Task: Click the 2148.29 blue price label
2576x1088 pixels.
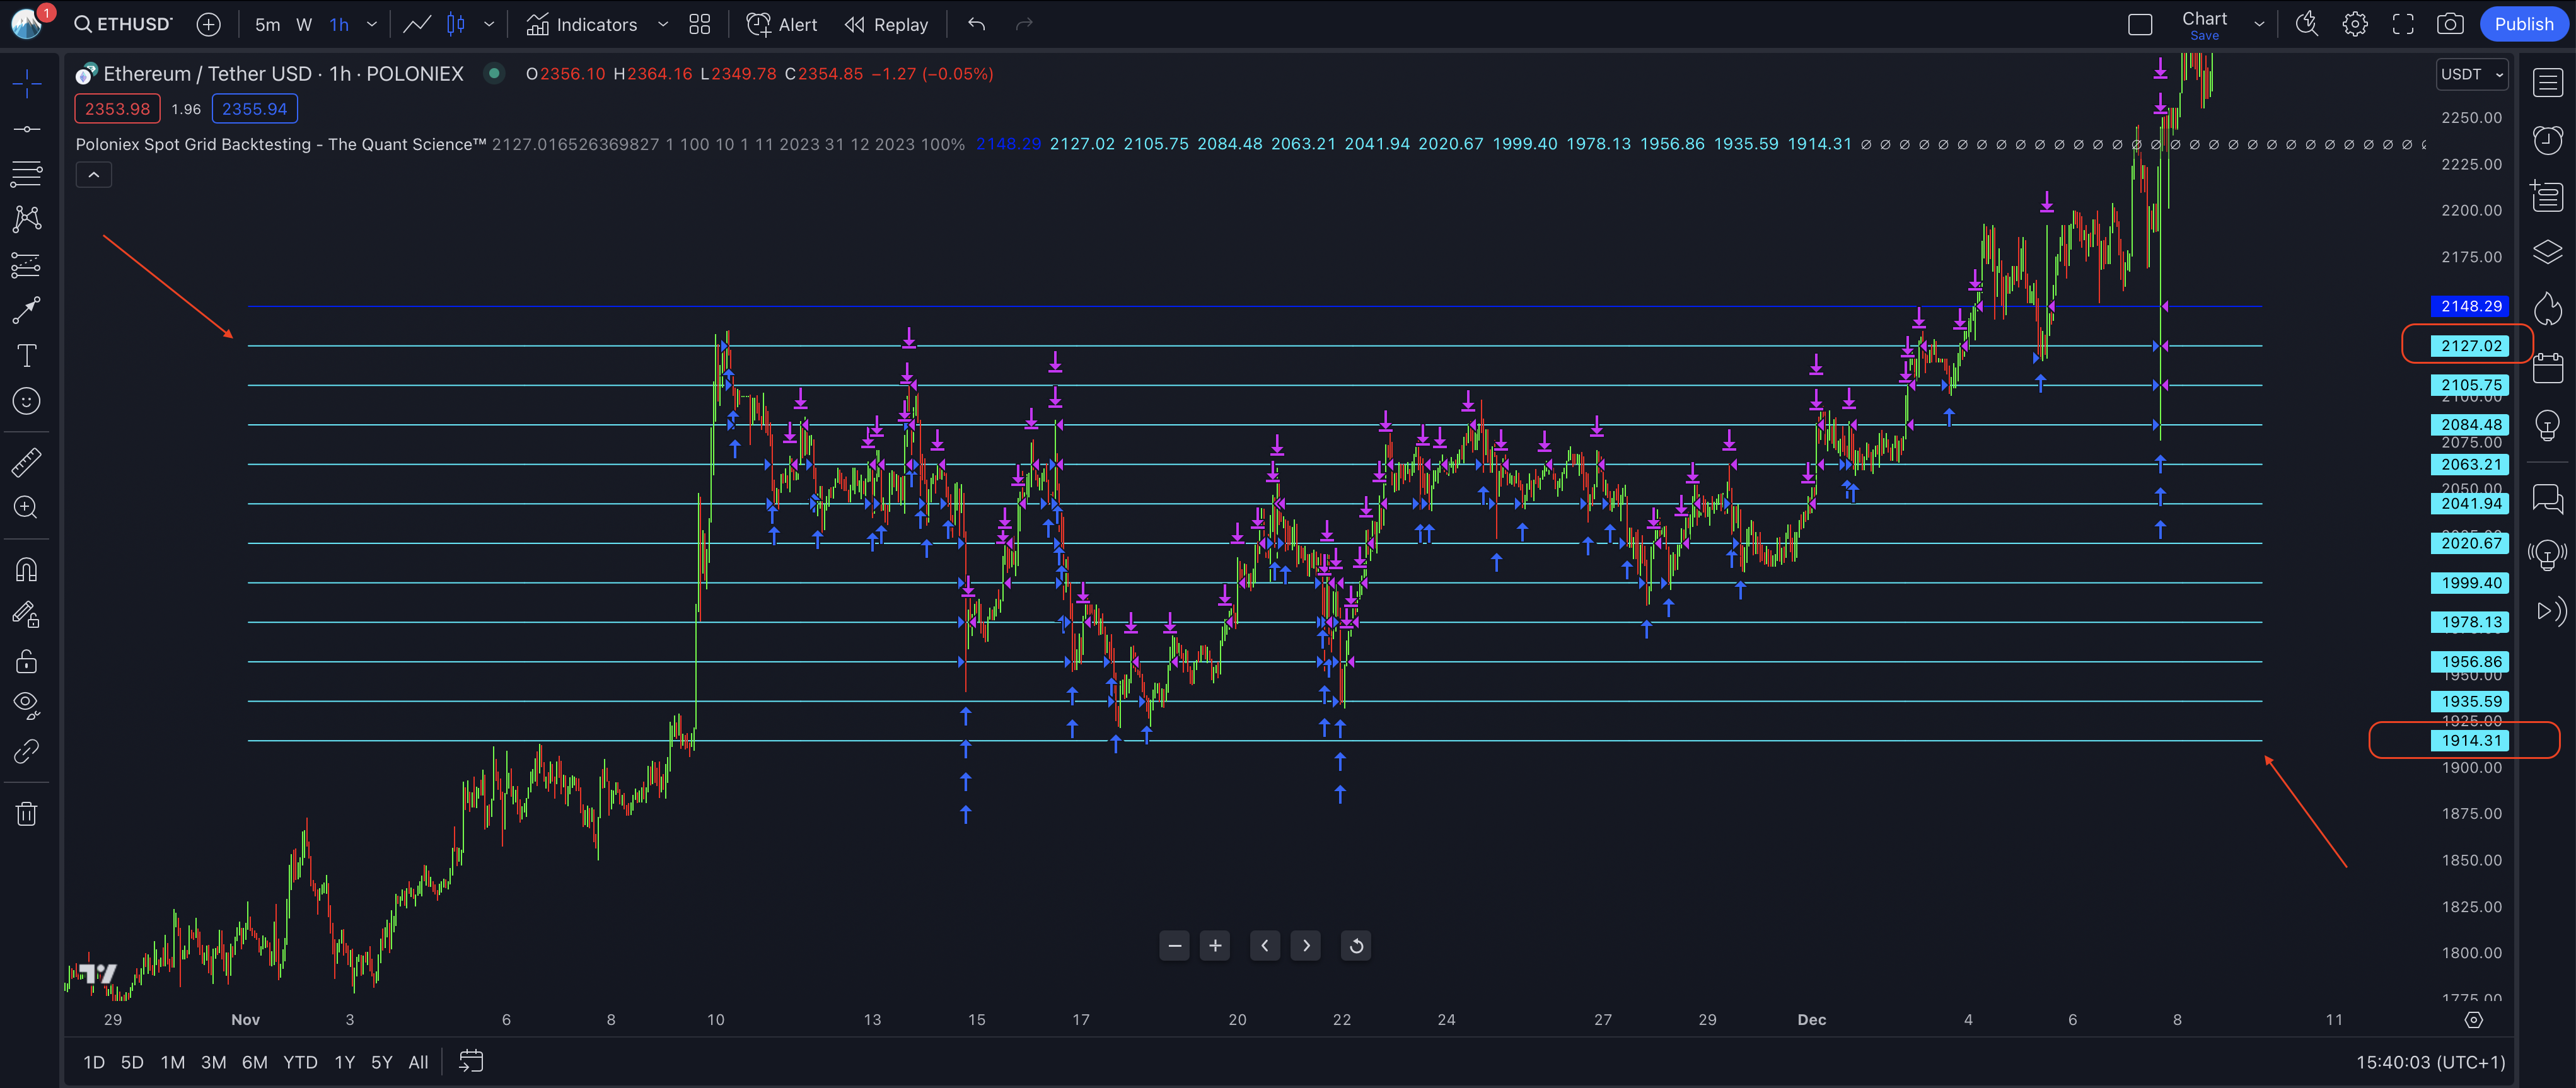Action: (x=2470, y=306)
